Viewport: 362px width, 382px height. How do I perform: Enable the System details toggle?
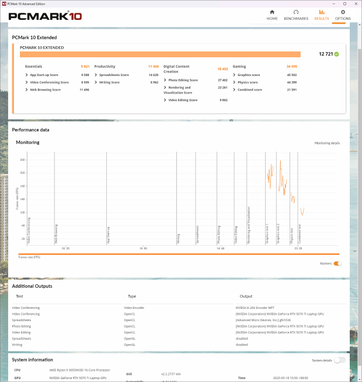[x=340, y=360]
